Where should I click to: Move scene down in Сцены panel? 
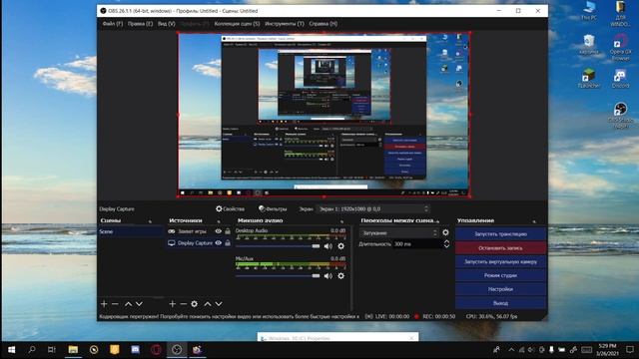coord(139,303)
